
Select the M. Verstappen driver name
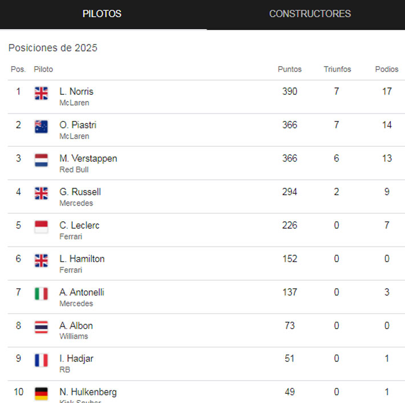coord(88,158)
